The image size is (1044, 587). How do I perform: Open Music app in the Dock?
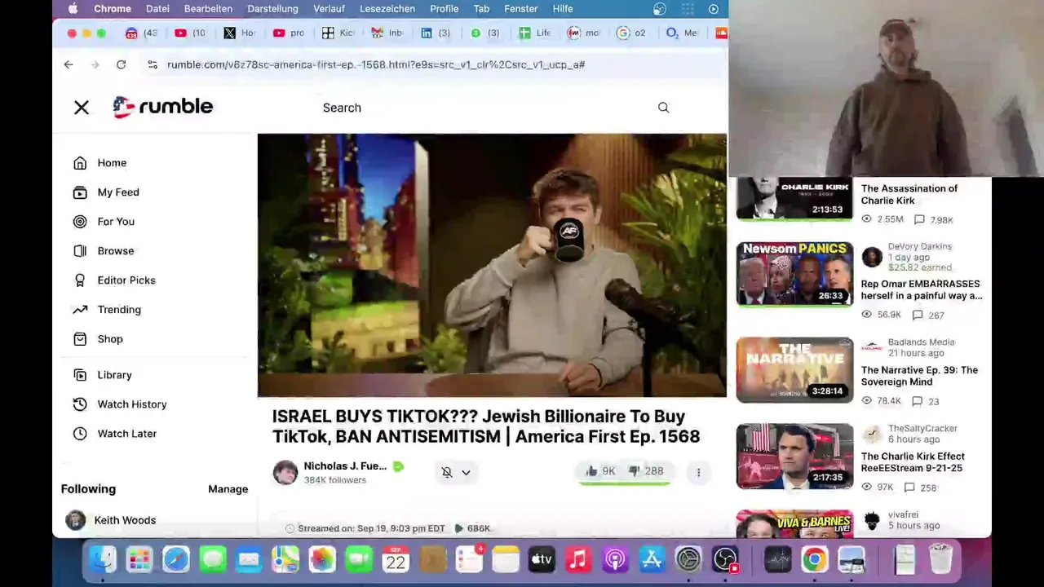(x=578, y=559)
